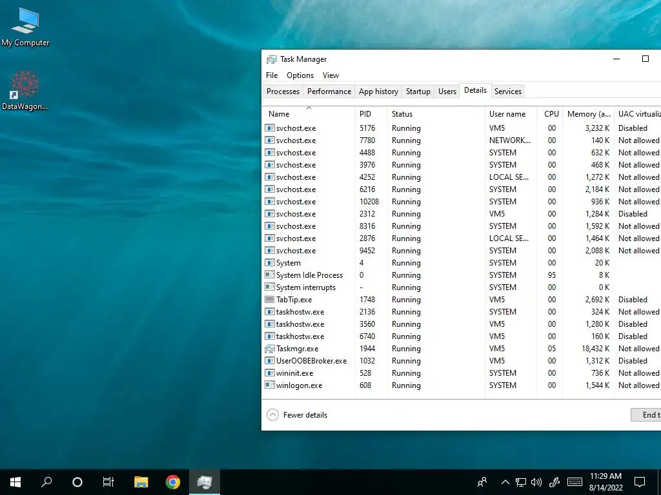Click the wininit.exe process icon
The height and width of the screenshot is (495, 661).
point(270,373)
